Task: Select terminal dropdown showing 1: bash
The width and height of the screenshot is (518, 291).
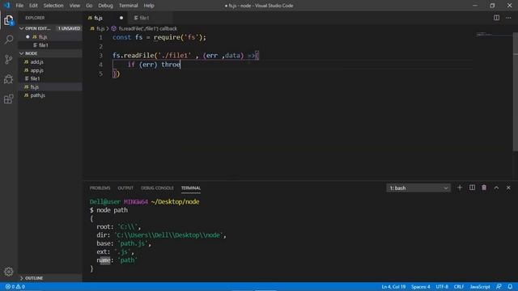Action: point(418,188)
